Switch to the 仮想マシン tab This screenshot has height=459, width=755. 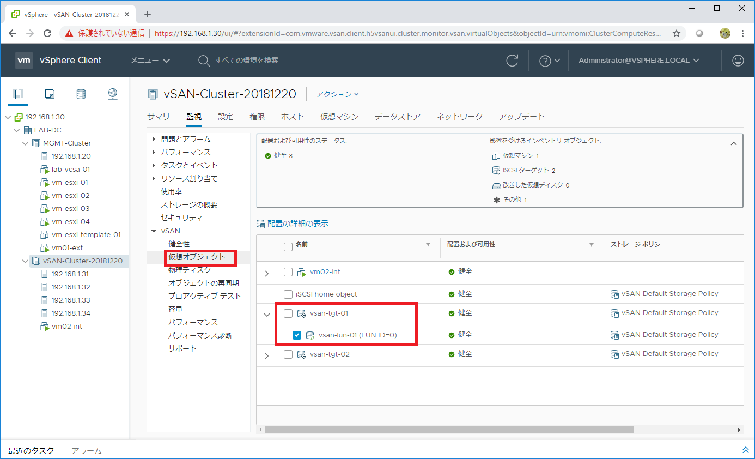click(x=339, y=117)
